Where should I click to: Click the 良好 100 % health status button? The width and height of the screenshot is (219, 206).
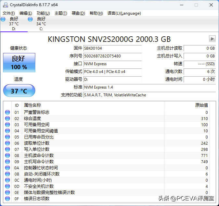[19, 63]
